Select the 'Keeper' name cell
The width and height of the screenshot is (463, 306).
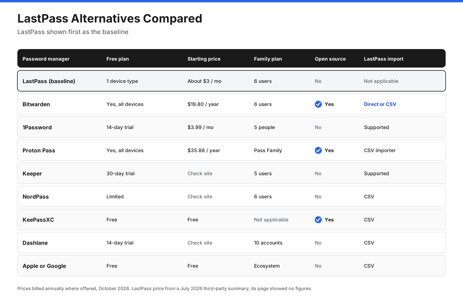[32, 173]
